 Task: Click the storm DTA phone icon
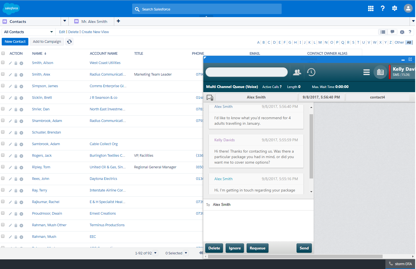click(391, 264)
